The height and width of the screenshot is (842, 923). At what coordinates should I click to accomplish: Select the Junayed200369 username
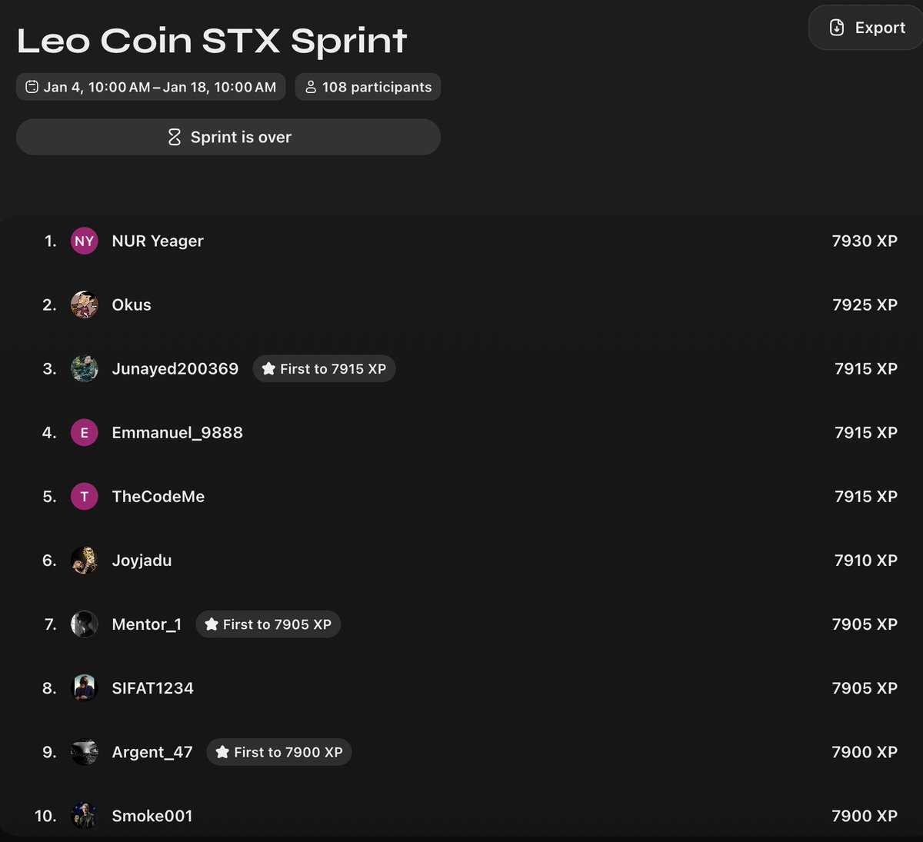pyautogui.click(x=175, y=369)
